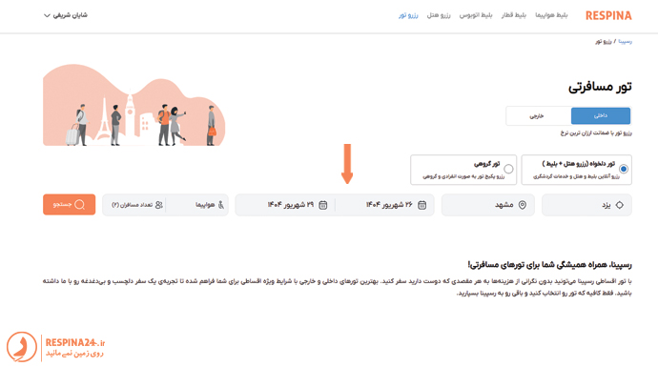Open the بلیط اتوبوس menu item
Viewport: 658px width, 367px height.
tap(476, 15)
